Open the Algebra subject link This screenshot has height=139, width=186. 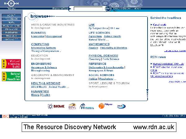tap(93, 48)
